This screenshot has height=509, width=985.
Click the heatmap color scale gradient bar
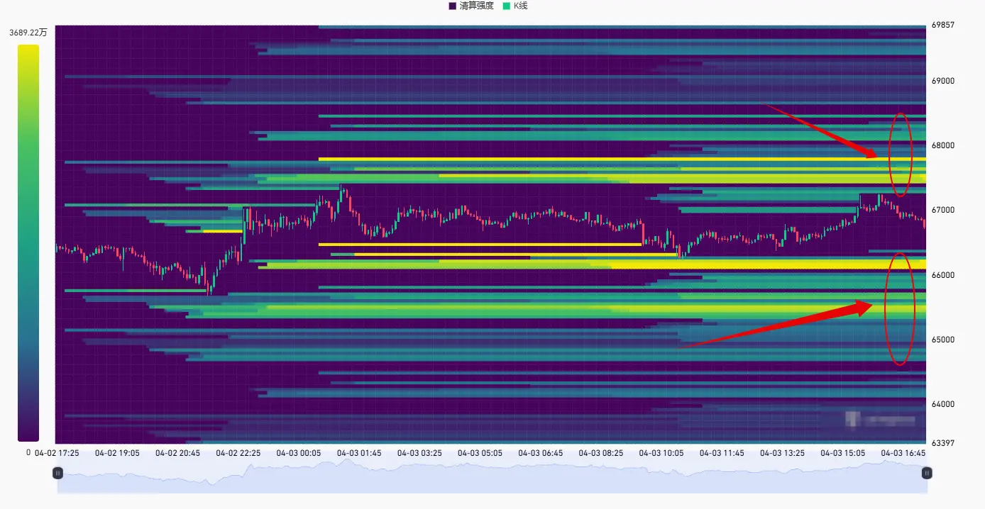click(x=28, y=243)
